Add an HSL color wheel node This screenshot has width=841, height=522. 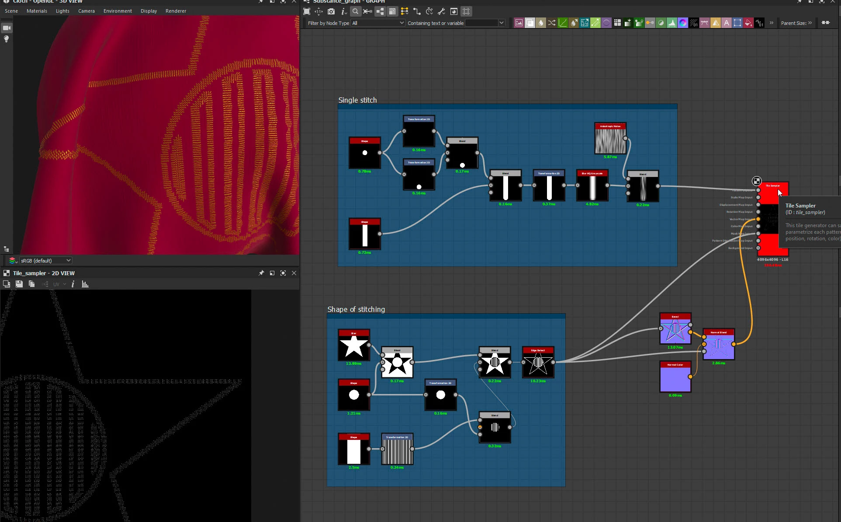(683, 23)
